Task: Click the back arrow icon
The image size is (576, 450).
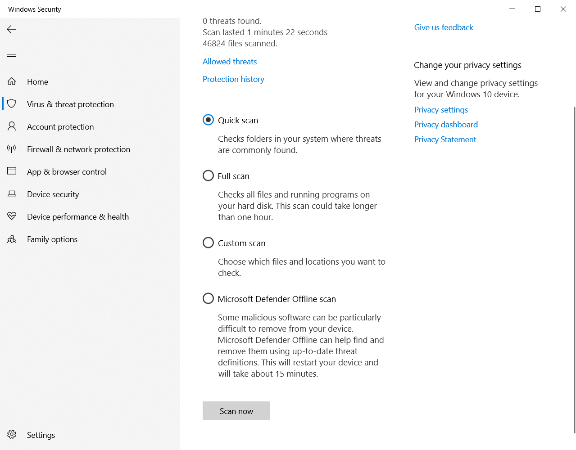Action: (11, 29)
